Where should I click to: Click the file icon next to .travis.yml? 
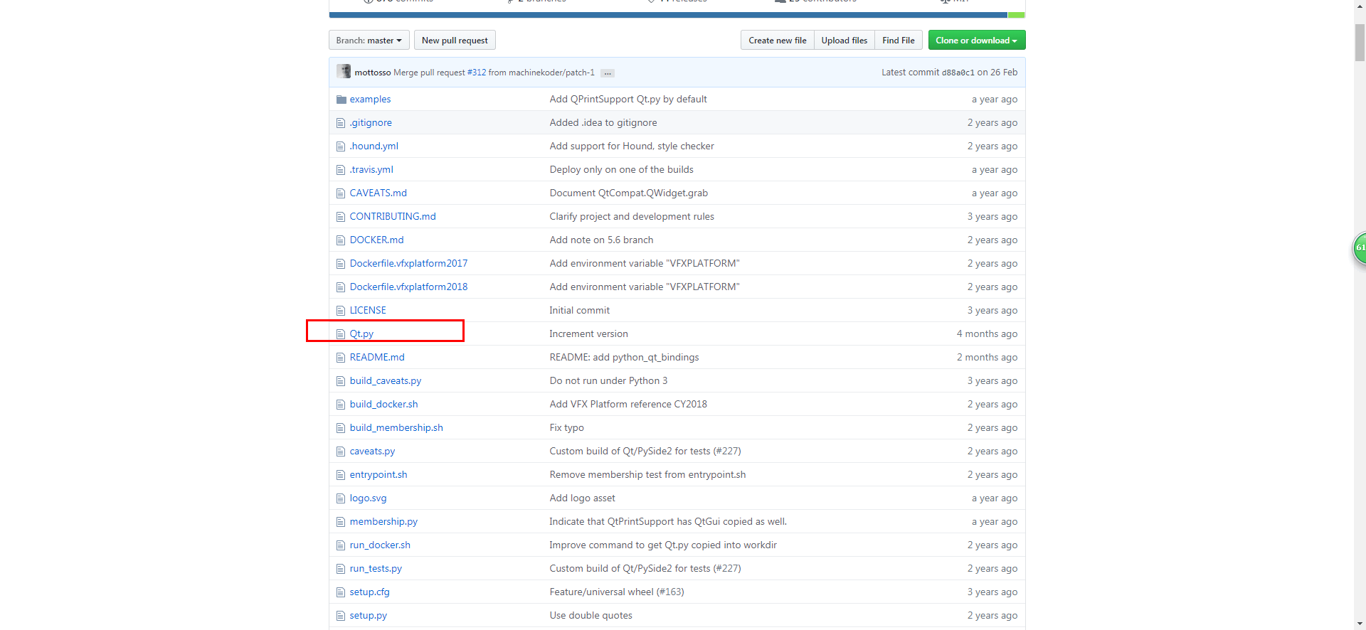point(340,170)
